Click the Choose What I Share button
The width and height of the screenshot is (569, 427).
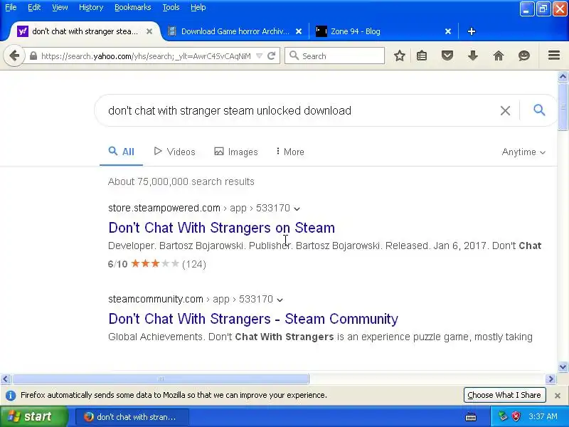[x=504, y=395]
